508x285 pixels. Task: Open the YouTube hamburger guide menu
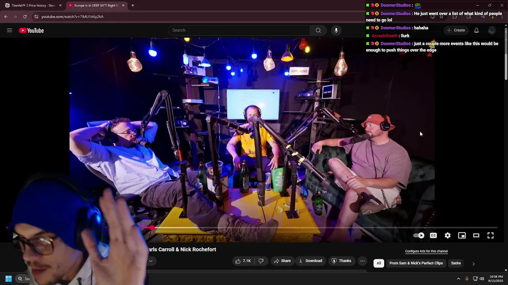click(10, 30)
